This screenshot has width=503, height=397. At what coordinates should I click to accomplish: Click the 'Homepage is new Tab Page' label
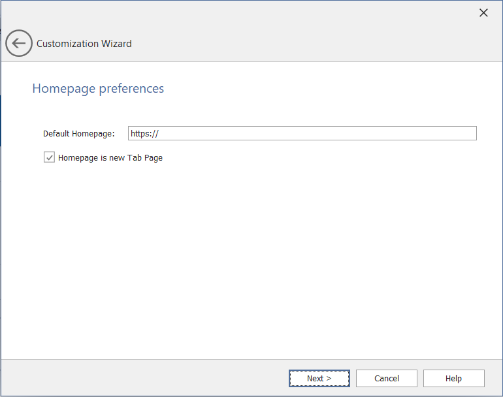pyautogui.click(x=110, y=157)
